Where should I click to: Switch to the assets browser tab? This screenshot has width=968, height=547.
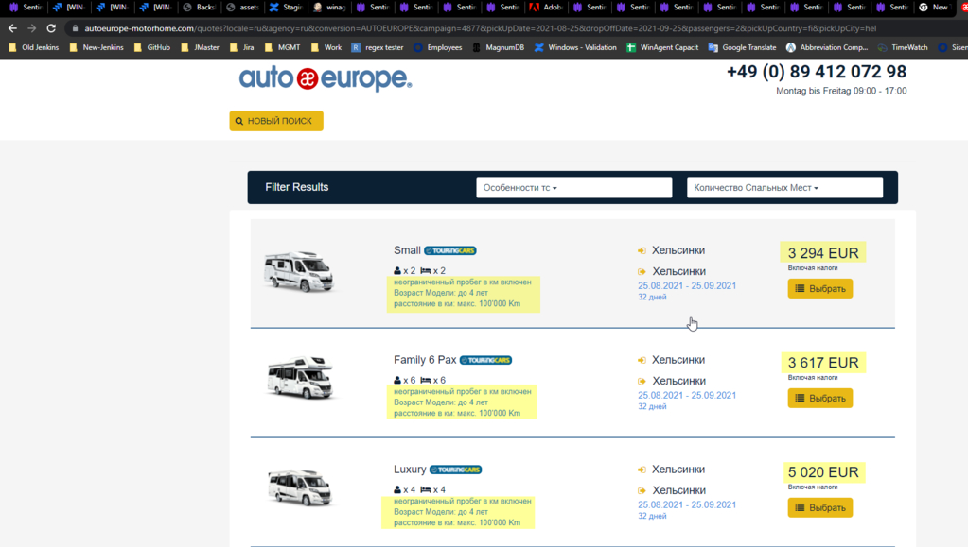tap(243, 8)
